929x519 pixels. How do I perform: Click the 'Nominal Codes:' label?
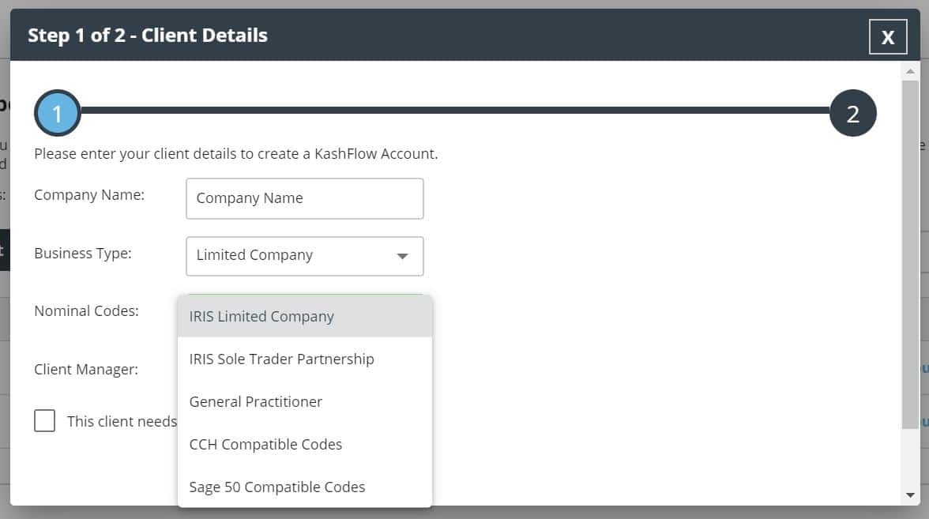coord(86,311)
